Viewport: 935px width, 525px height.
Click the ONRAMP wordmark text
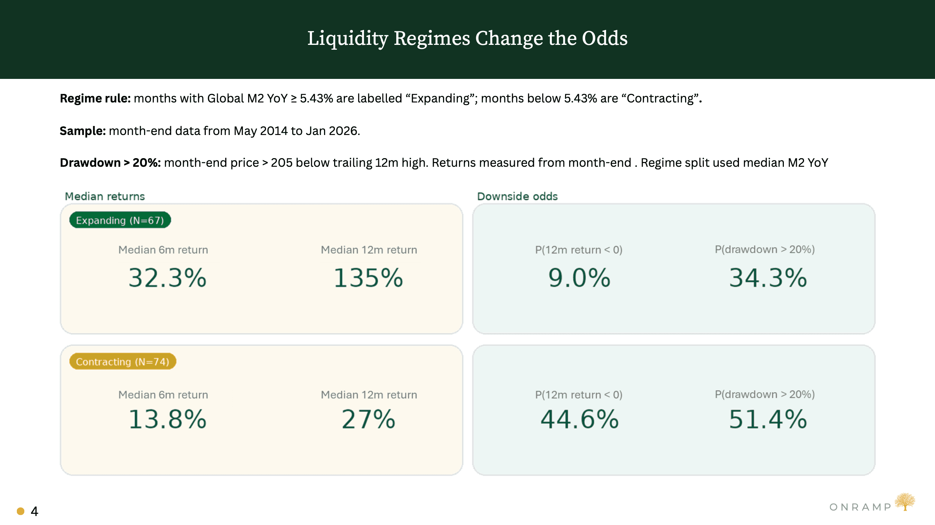[x=860, y=507]
